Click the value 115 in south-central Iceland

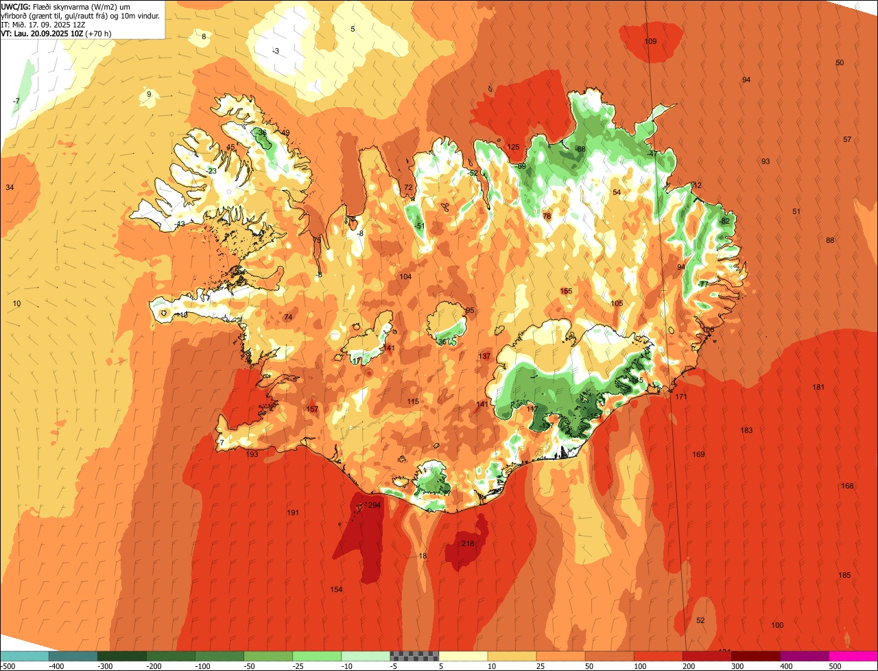tap(412, 401)
